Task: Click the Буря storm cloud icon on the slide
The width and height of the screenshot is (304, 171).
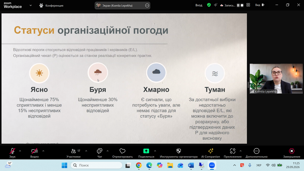Action: 98,73
